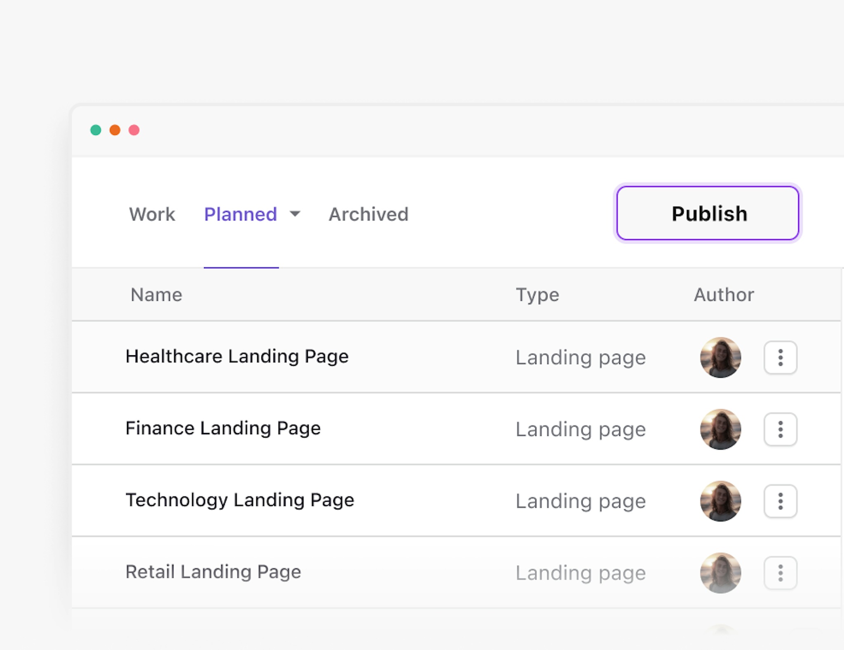
Task: Click author avatar on Finance row
Action: coord(720,429)
